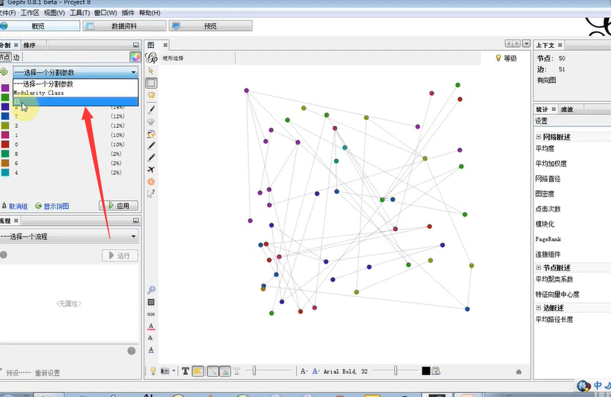Click the red-underlined A label color icon

coord(151,326)
